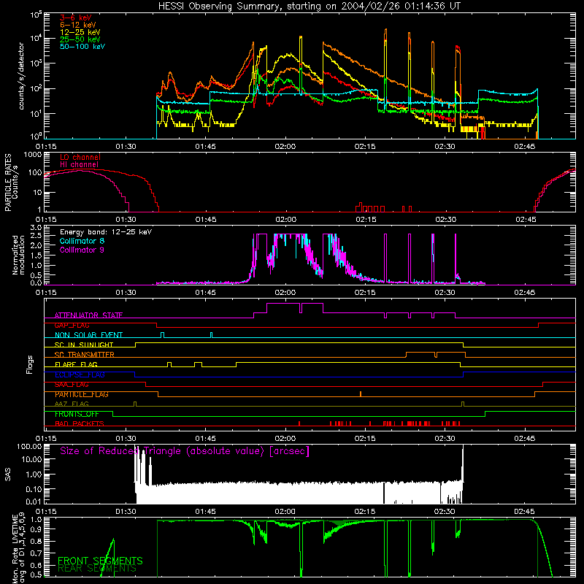Click the 02:15 tick under the modulation plot
The height and width of the screenshot is (584, 584).
[x=365, y=293]
